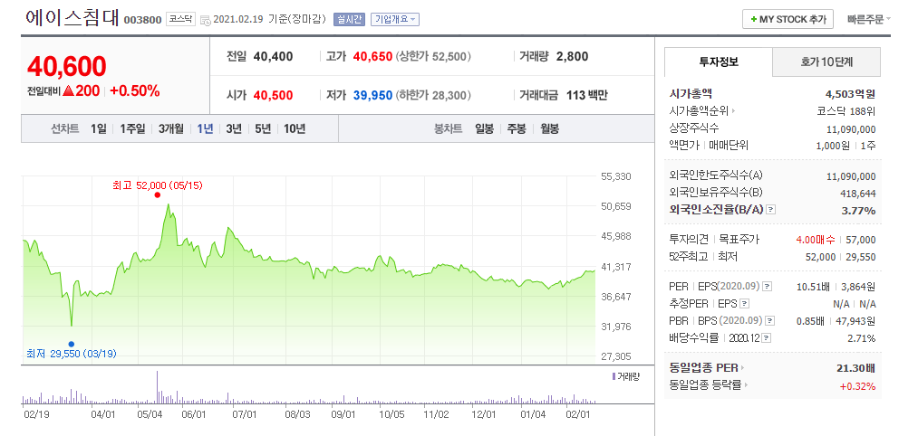Click the 목표주가 value 57,000
This screenshot has width=918, height=436.
point(861,240)
